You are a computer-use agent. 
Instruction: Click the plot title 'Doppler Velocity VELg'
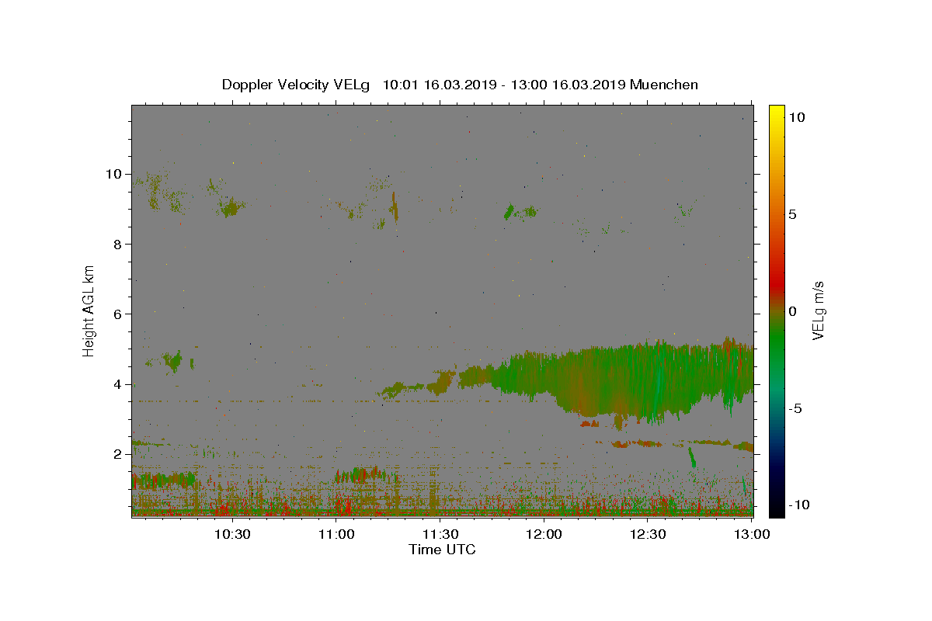click(297, 85)
